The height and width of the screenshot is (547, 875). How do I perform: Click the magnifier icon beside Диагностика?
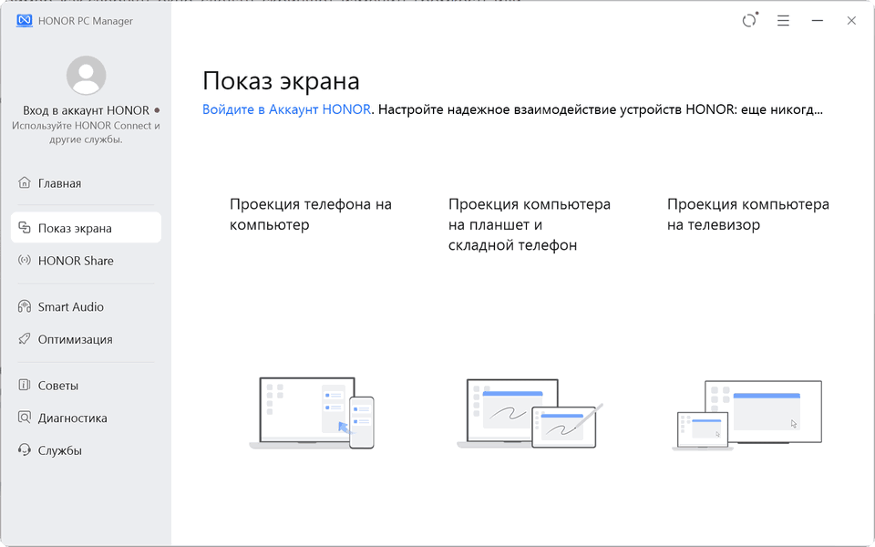(x=24, y=417)
